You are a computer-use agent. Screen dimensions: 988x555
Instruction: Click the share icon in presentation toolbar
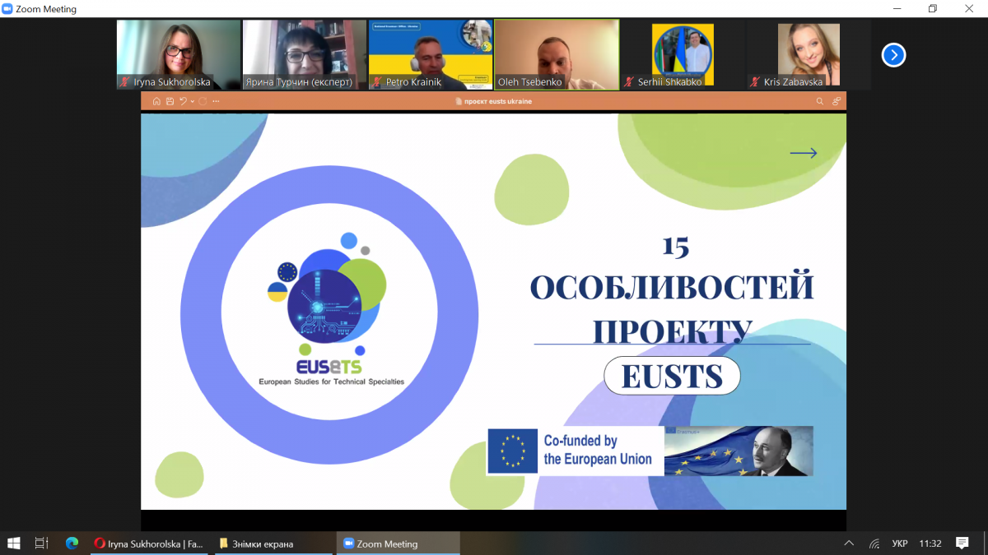[837, 101]
